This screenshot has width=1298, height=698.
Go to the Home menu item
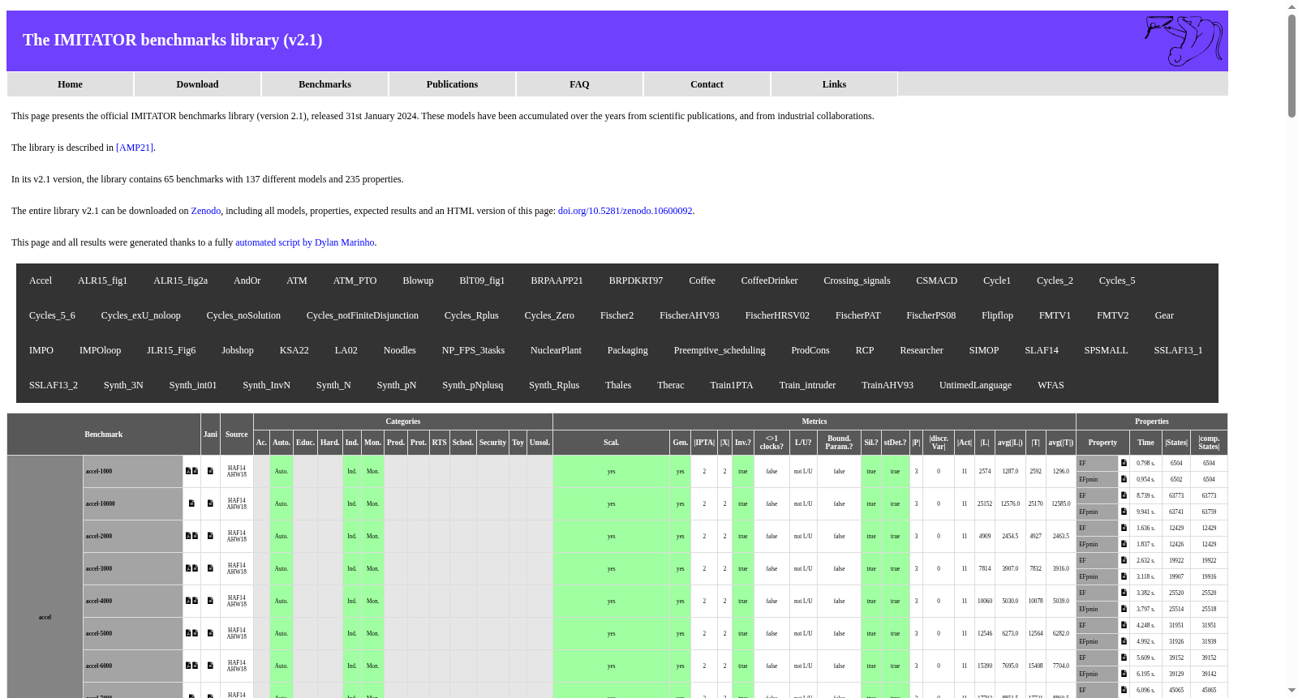pyautogui.click(x=71, y=84)
